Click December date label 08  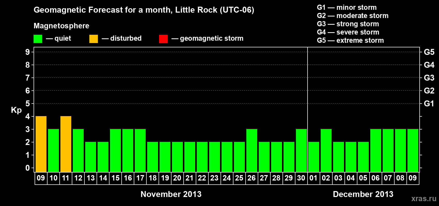click(x=400, y=178)
